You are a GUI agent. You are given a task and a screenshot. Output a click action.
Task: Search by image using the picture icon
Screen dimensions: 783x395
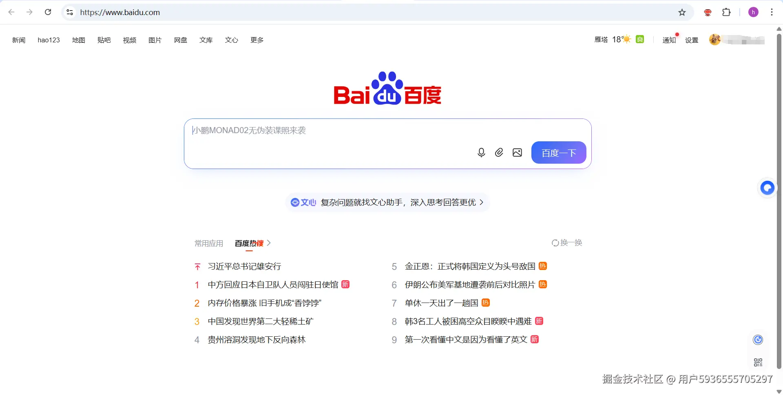coord(517,153)
